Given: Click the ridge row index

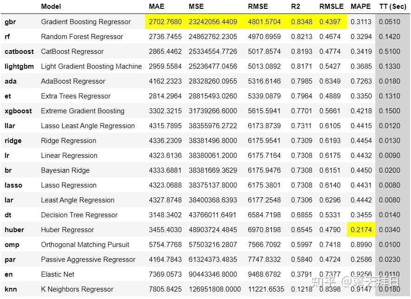Looking at the screenshot, I should 13,141.
